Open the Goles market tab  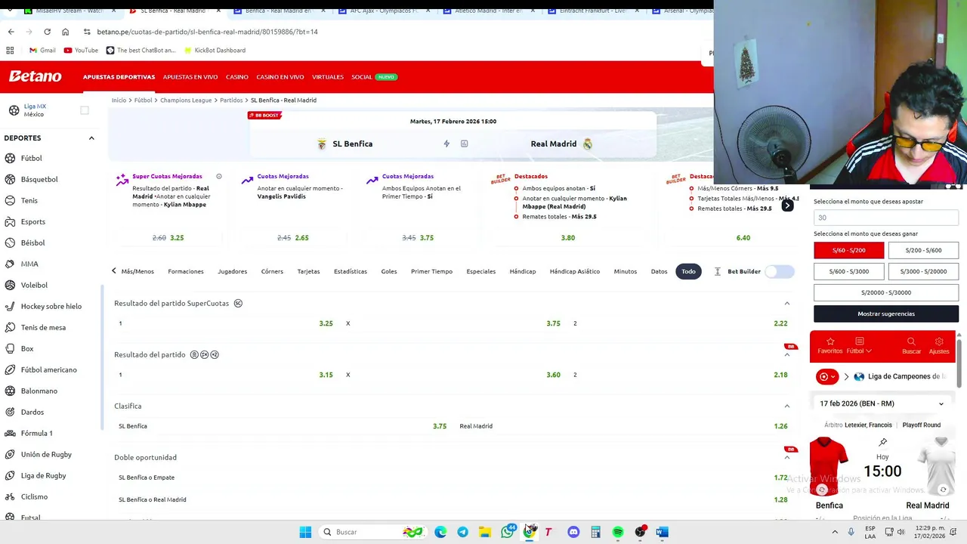pyautogui.click(x=389, y=271)
